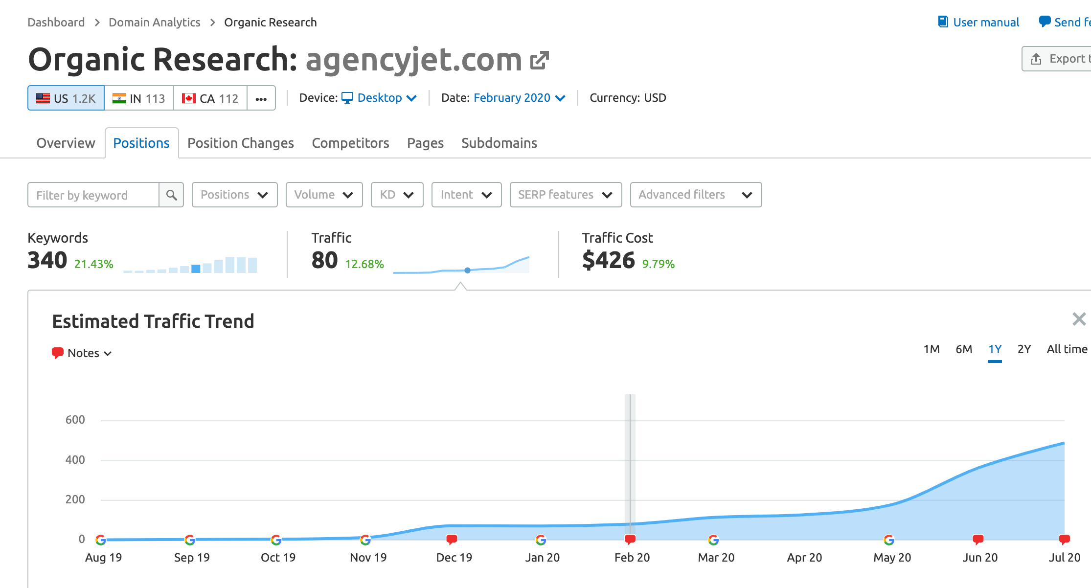Go to the Domain Analytics breadcrumb
The width and height of the screenshot is (1091, 588).
click(154, 23)
